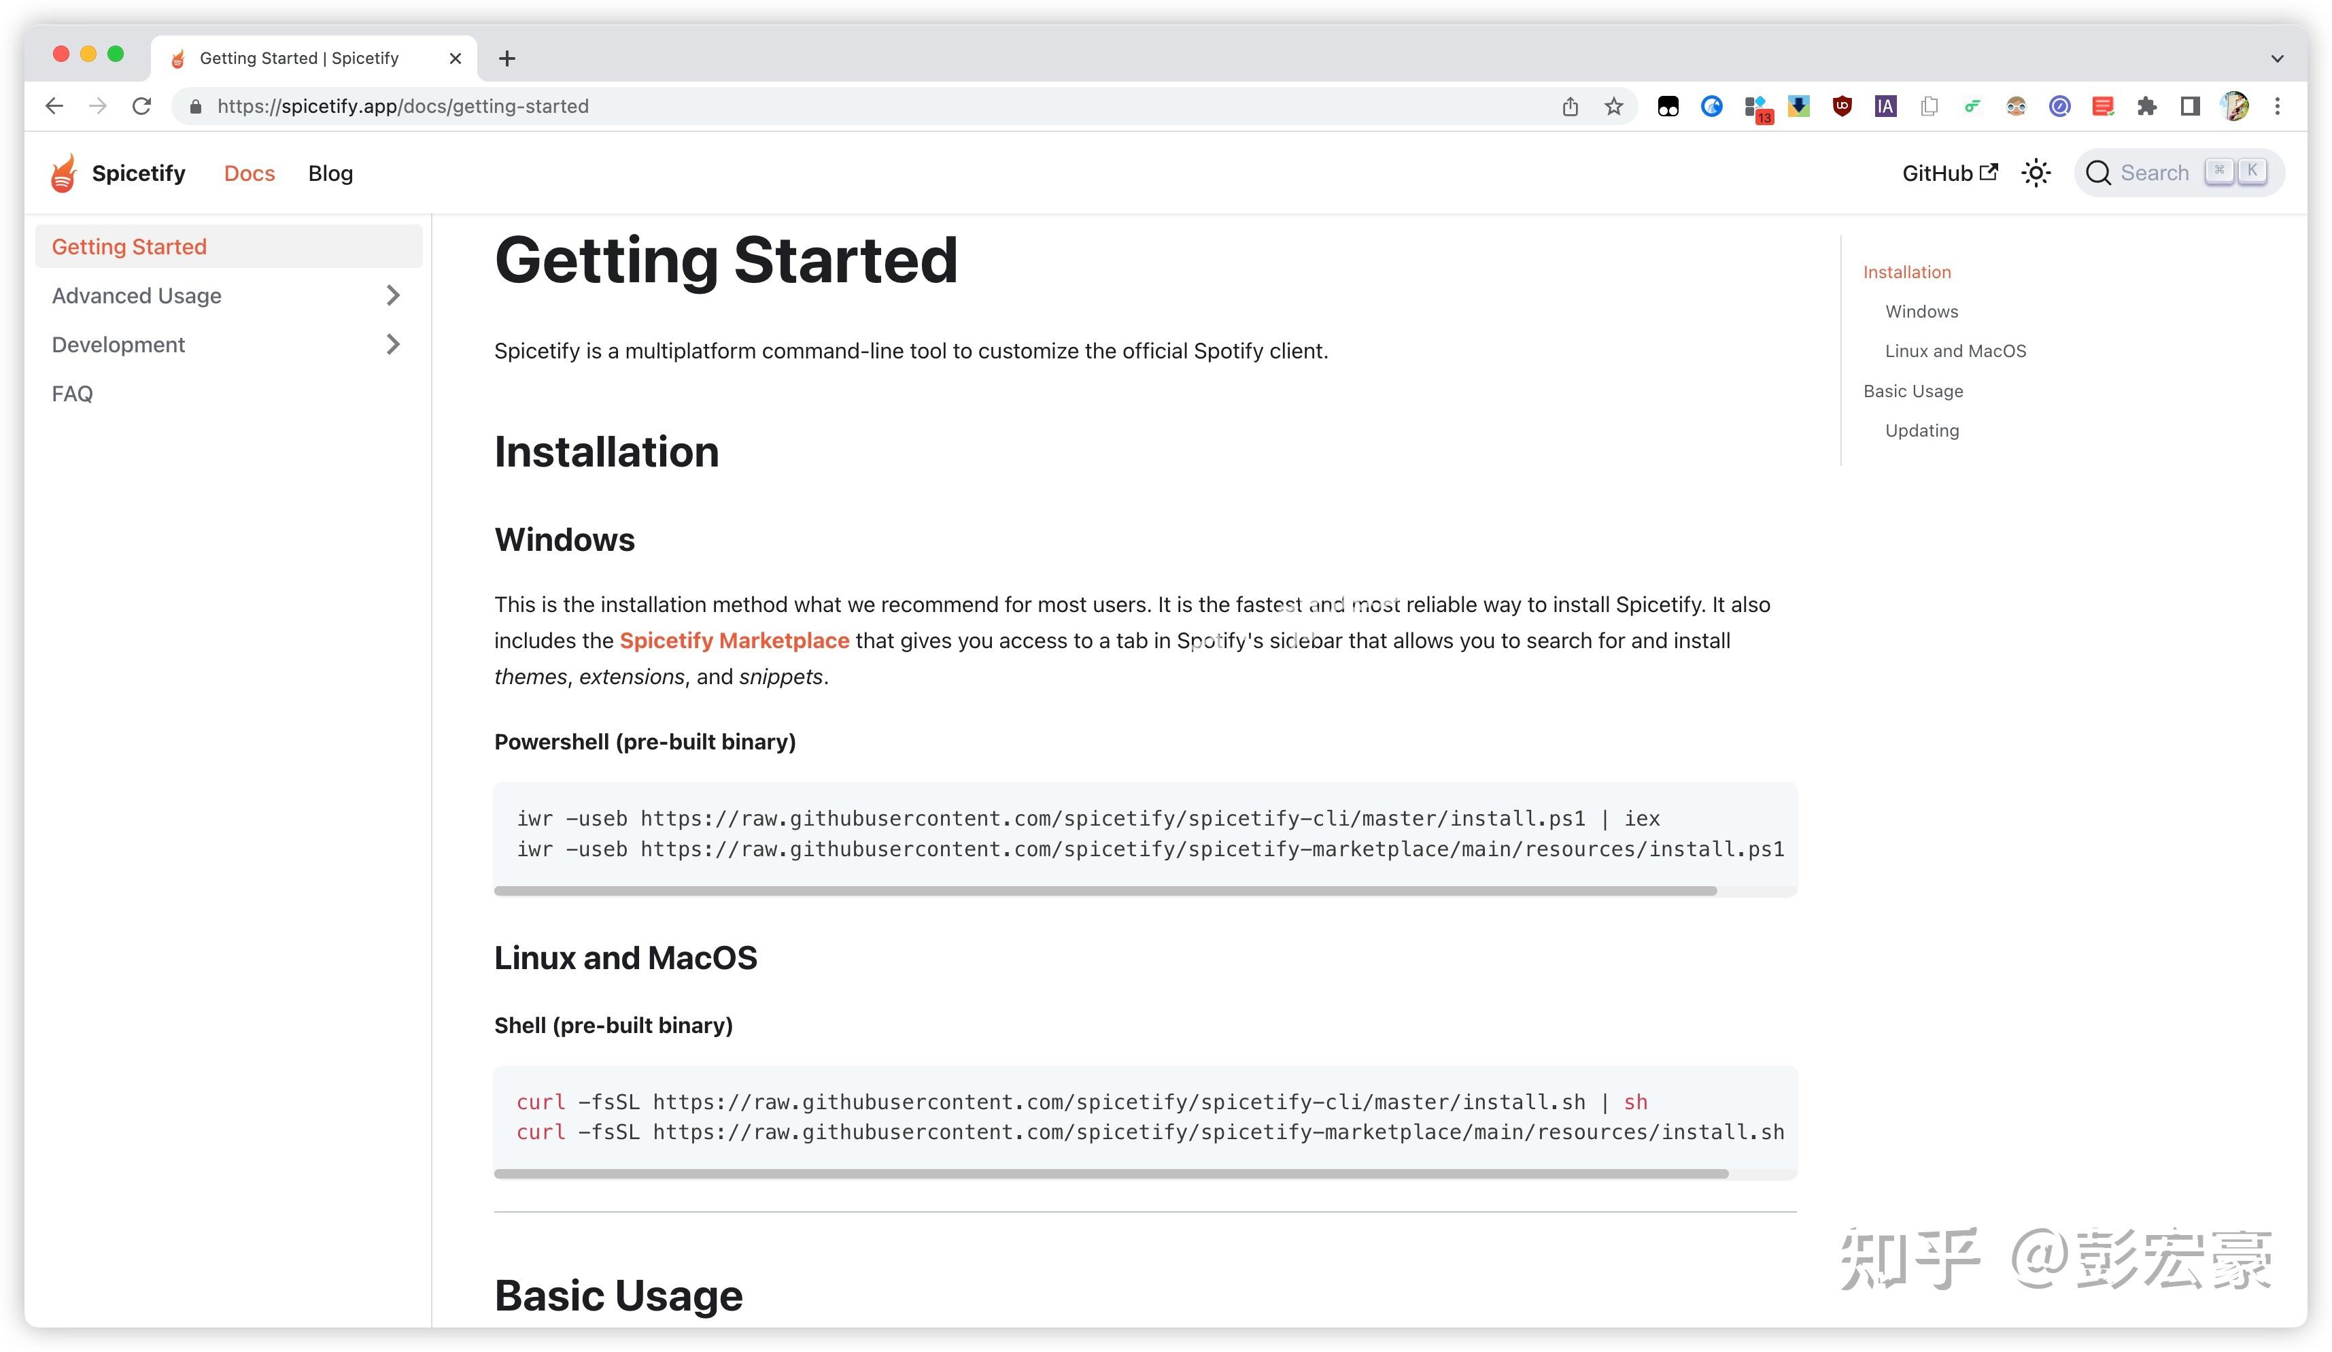Open the extension with badge 13
Viewport: 2332px width, 1352px height.
click(x=1756, y=108)
